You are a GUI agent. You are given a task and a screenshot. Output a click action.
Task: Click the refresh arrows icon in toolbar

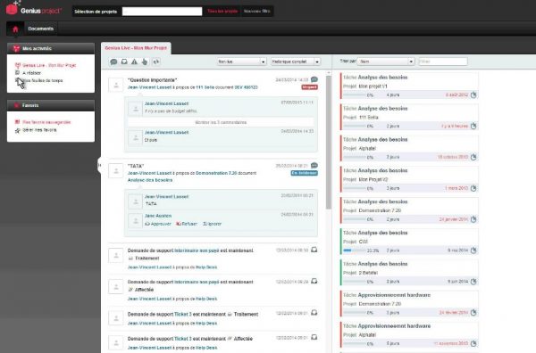click(156, 62)
